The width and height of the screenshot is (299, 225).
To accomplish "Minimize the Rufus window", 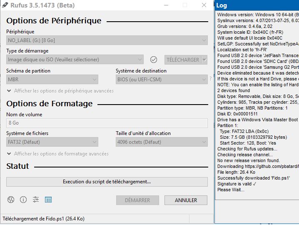I will tap(166, 5).
